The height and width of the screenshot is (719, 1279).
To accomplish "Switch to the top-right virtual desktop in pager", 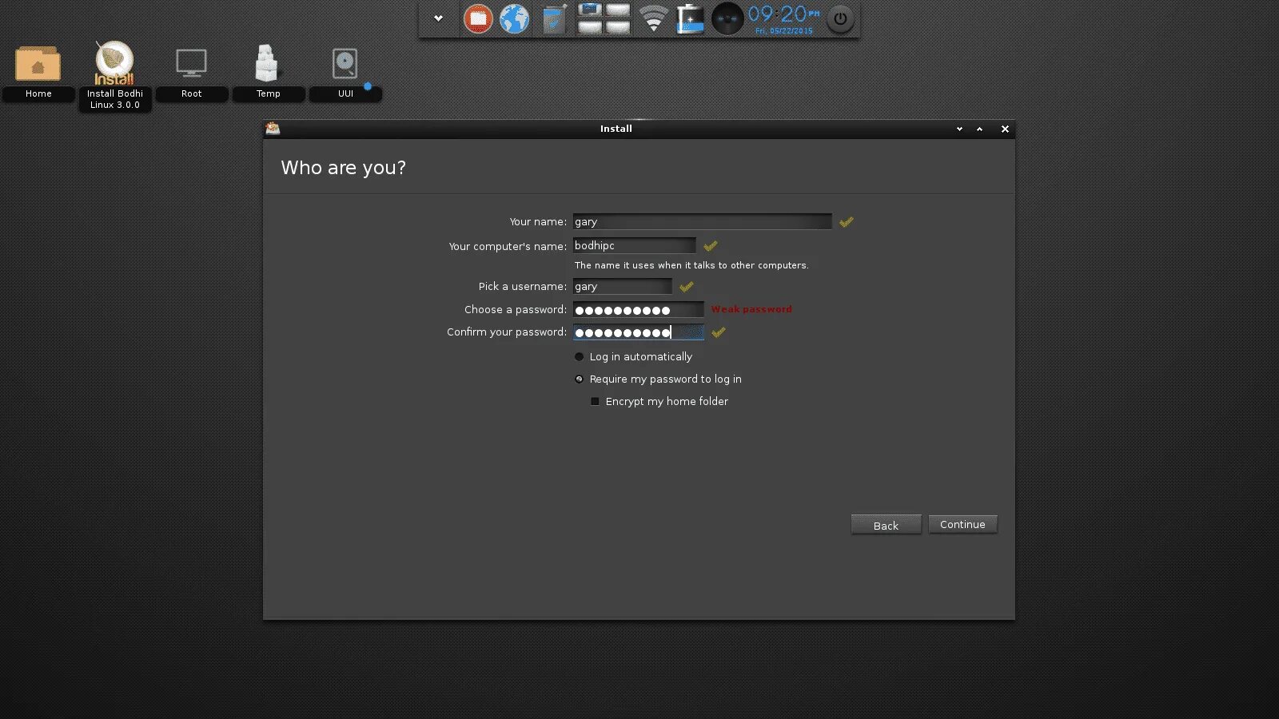I will [x=618, y=10].
